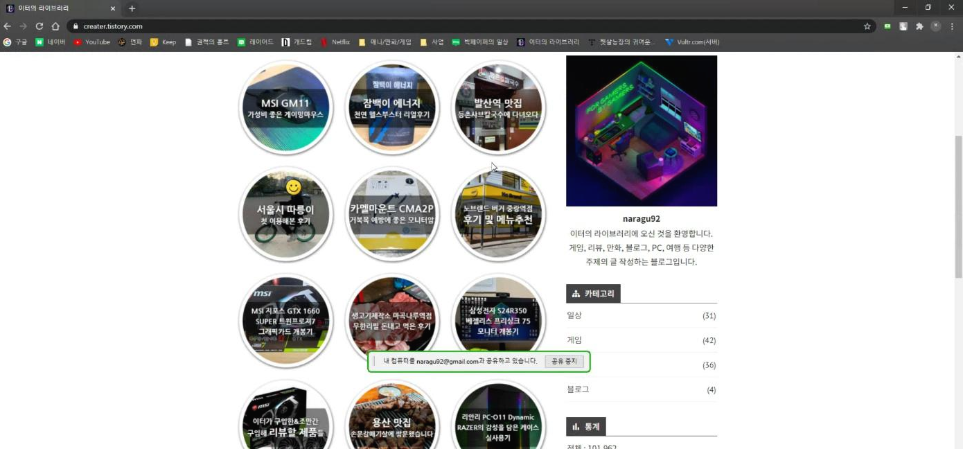Open the YouTube bookmark
Image resolution: width=963 pixels, height=449 pixels.
click(x=92, y=42)
